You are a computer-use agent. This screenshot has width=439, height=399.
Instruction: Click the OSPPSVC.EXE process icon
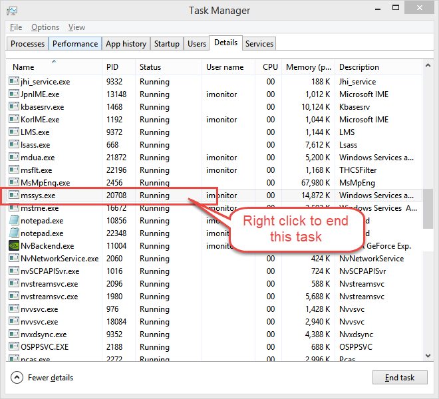point(14,347)
